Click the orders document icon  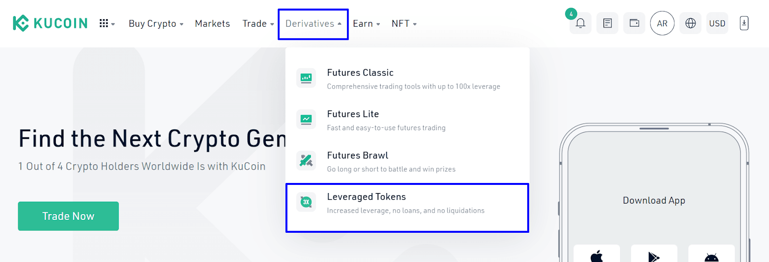click(608, 23)
